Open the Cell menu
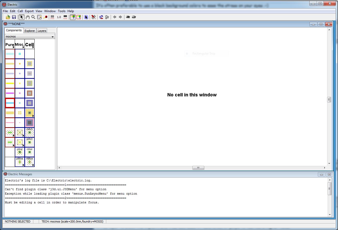338x230 pixels. (x=20, y=11)
